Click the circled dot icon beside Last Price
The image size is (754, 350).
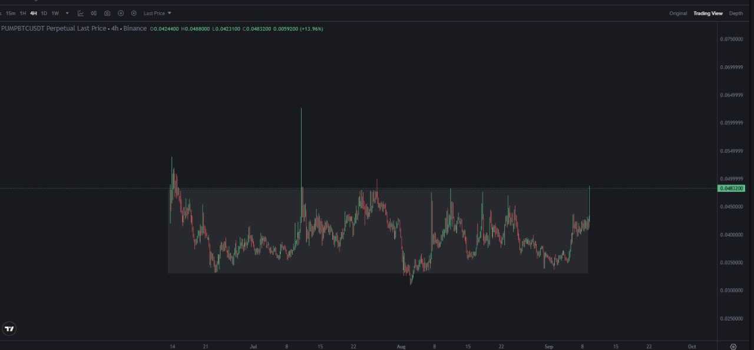click(x=134, y=13)
